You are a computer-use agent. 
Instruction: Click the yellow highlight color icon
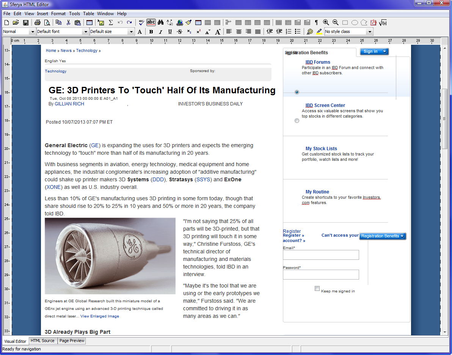(x=319, y=31)
